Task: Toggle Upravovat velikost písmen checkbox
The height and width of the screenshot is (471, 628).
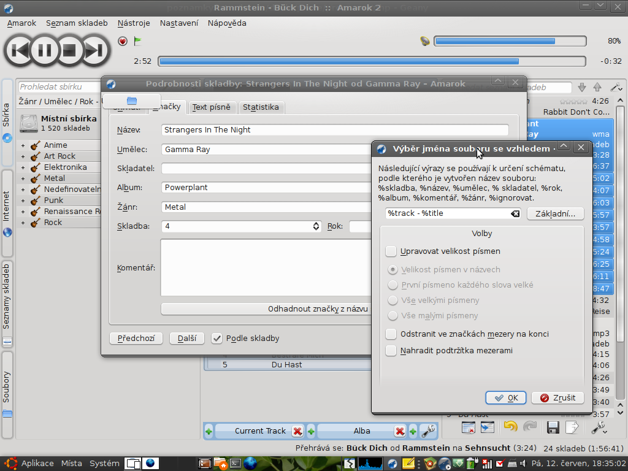Action: click(391, 251)
